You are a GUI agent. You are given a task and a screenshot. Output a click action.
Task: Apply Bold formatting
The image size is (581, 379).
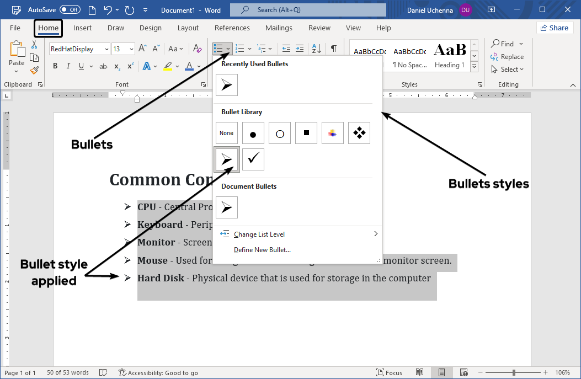(x=55, y=66)
